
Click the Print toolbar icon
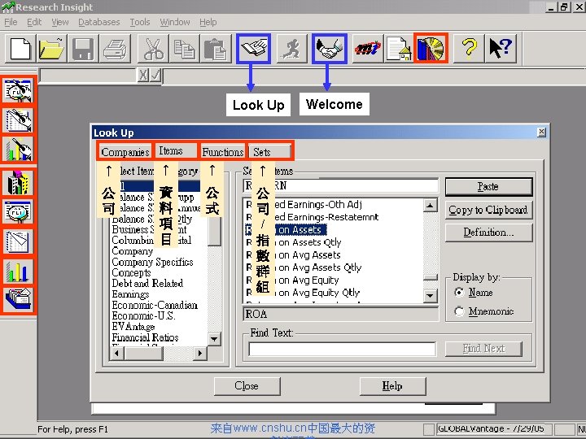115,49
